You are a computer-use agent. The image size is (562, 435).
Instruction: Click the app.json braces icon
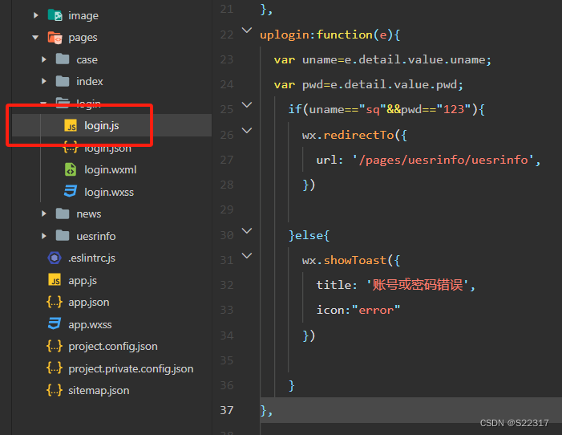pyautogui.click(x=55, y=302)
